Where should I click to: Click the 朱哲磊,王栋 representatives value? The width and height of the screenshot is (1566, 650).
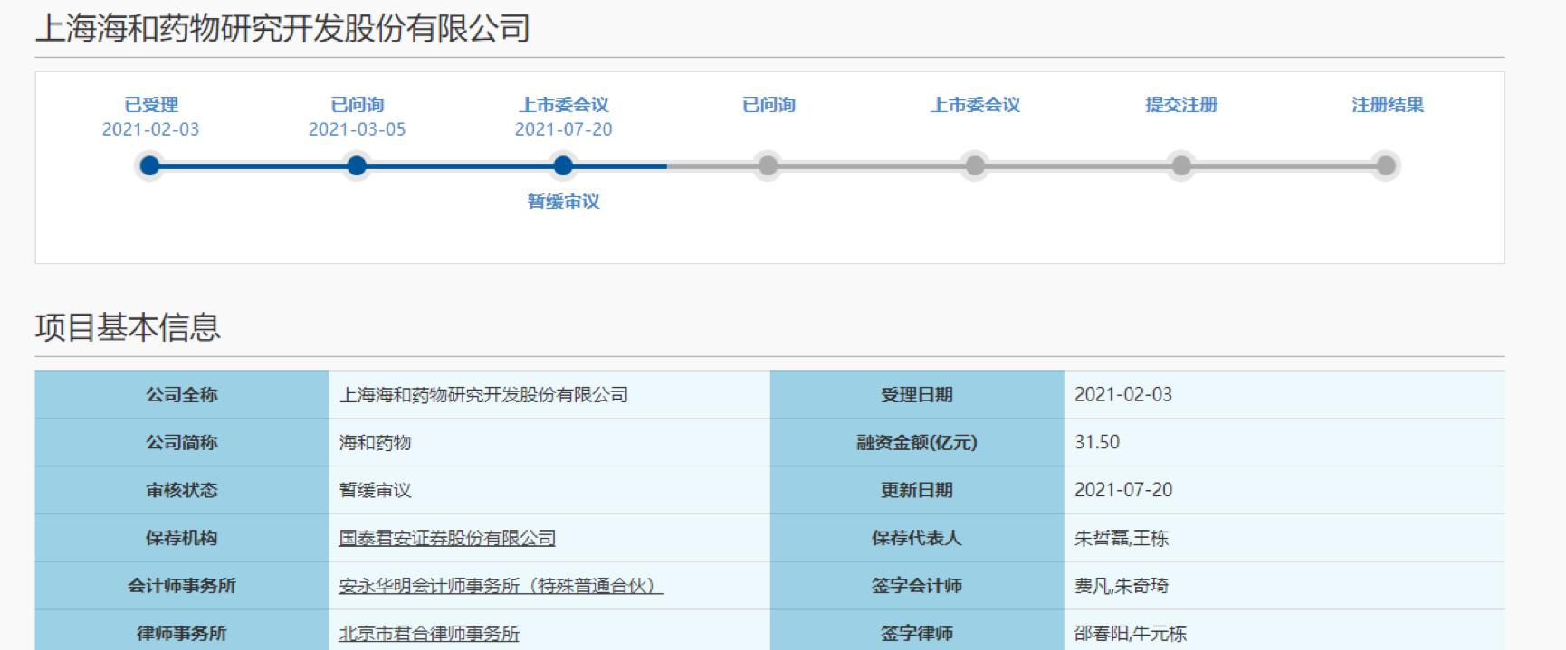click(1122, 539)
